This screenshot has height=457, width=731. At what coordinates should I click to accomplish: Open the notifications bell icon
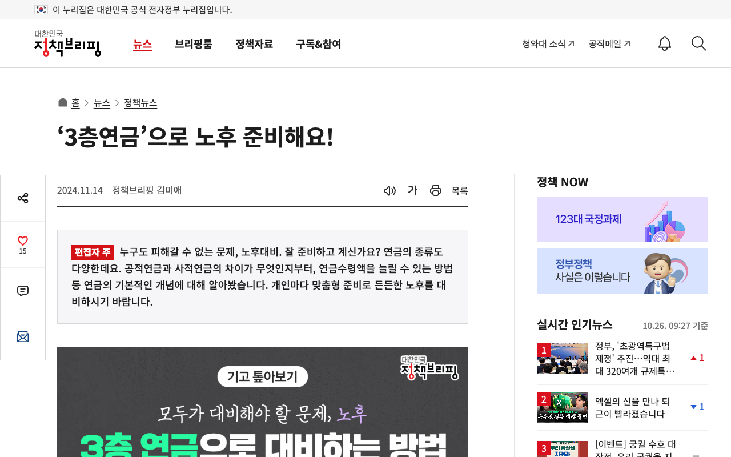pos(664,43)
